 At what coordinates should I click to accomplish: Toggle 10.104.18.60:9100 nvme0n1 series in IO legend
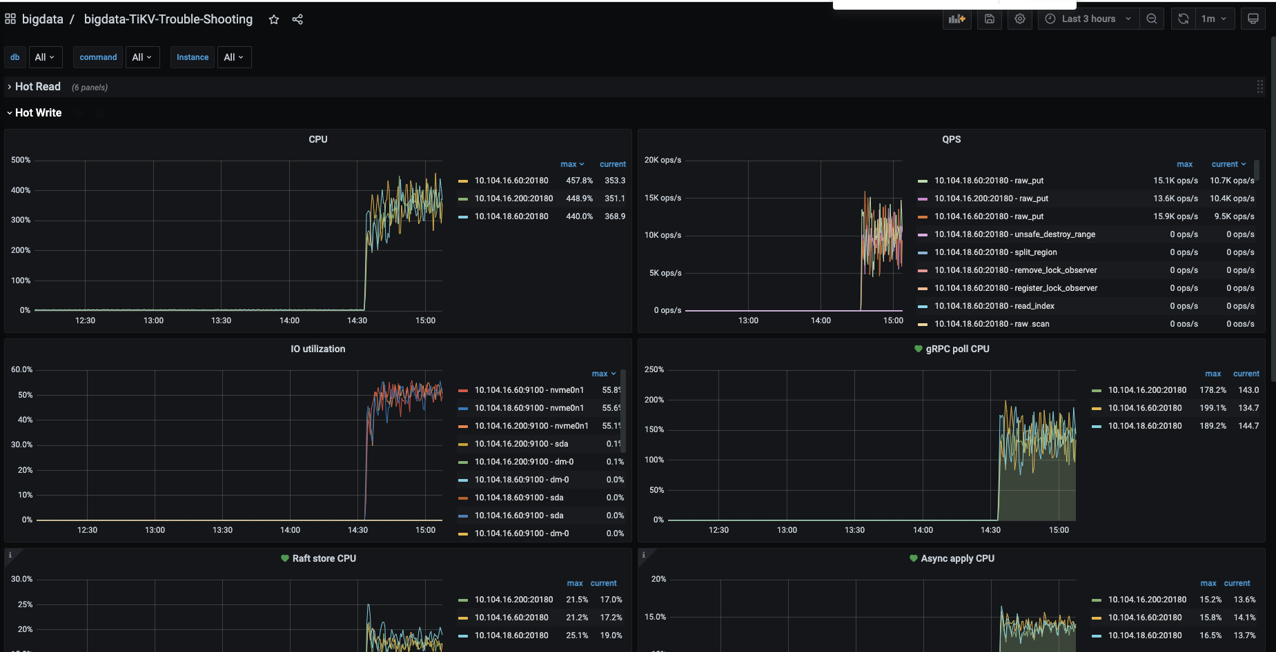pyautogui.click(x=529, y=408)
